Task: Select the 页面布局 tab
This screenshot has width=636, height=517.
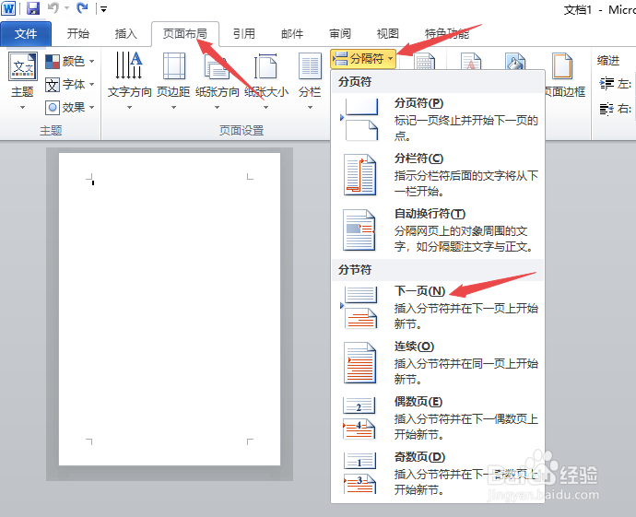Action: pyautogui.click(x=185, y=34)
